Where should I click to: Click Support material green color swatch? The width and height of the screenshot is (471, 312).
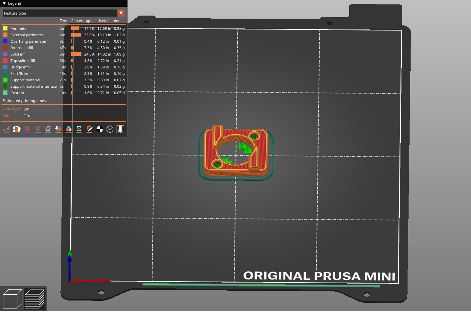tap(5, 80)
